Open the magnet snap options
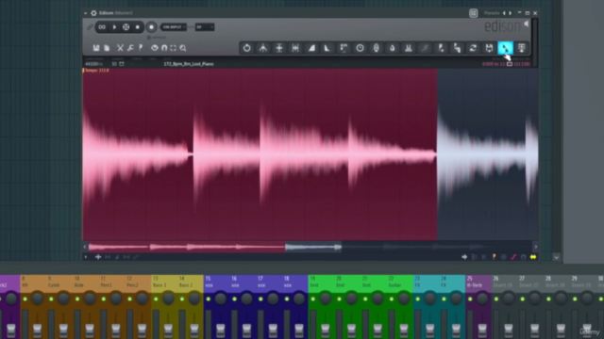The height and width of the screenshot is (339, 604). tap(164, 48)
